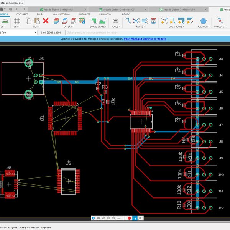Close the Arcade-Button-Controller v28 tab
Screen dimensions: 230x230
coord(145,10)
